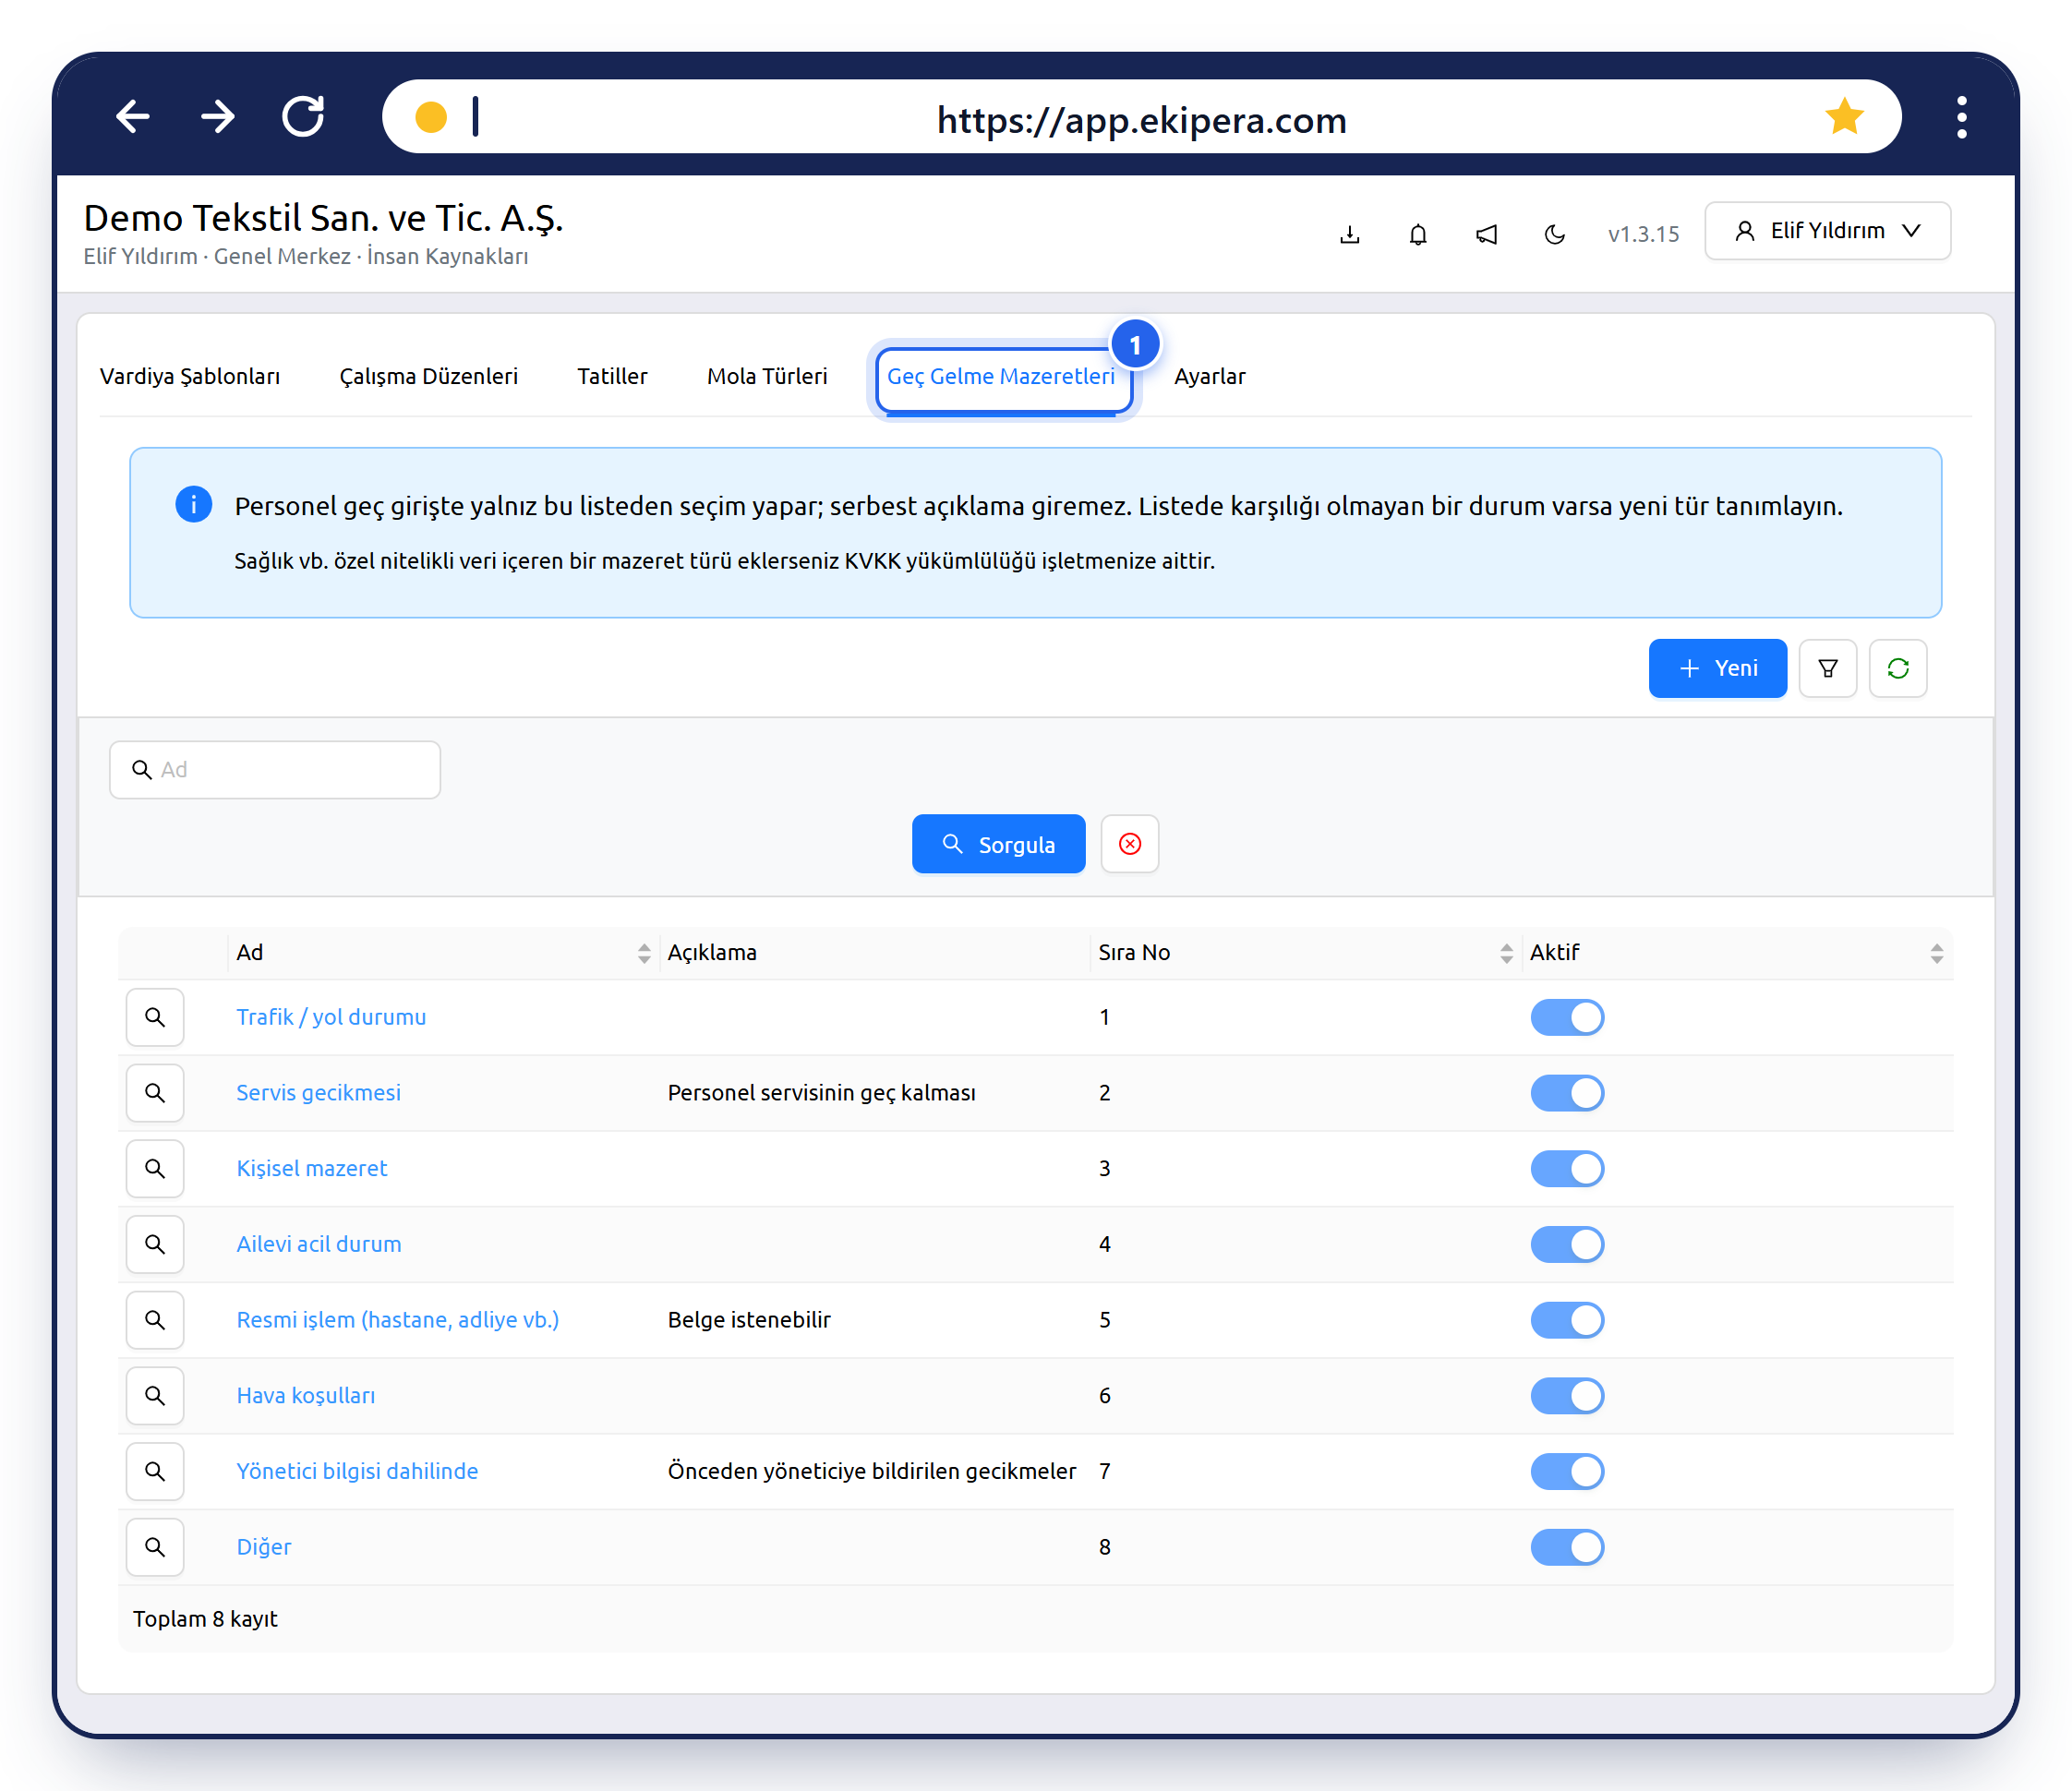Switch to dark mode with the moon icon

1554,234
